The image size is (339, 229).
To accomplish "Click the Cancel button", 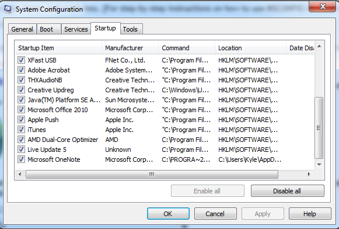I will (x=215, y=214).
